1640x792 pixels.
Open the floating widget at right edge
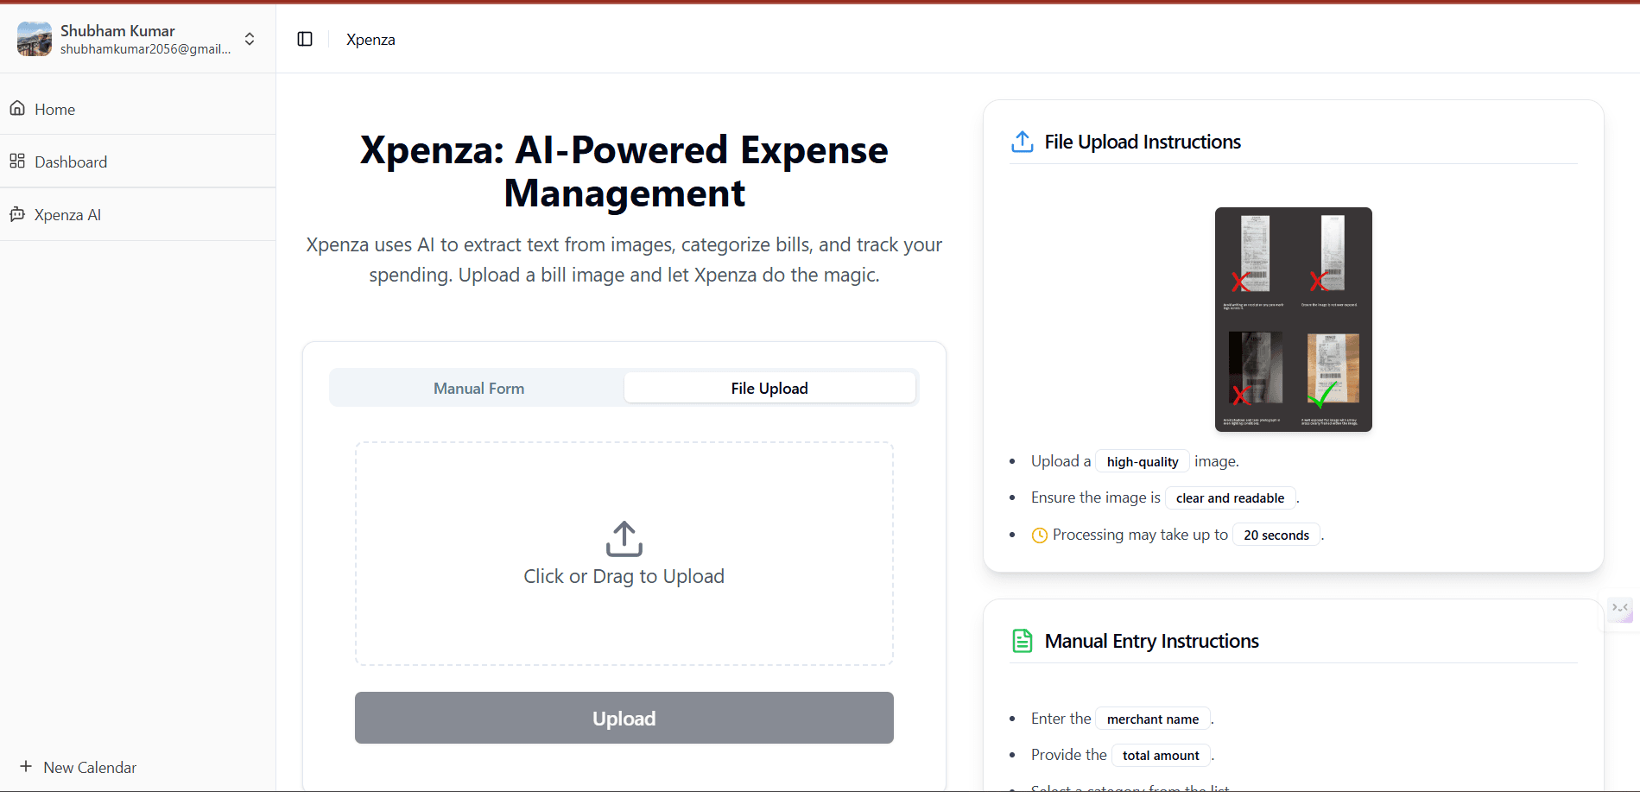1621,610
